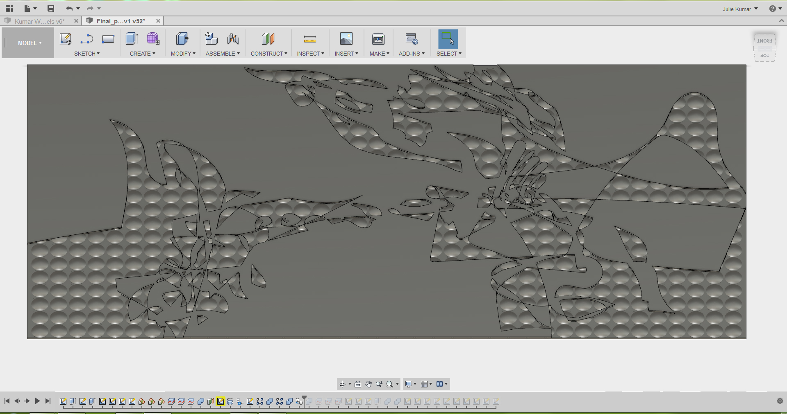Screen dimensions: 787x414
Task: Select first sketch feature in timeline
Action: click(x=63, y=401)
